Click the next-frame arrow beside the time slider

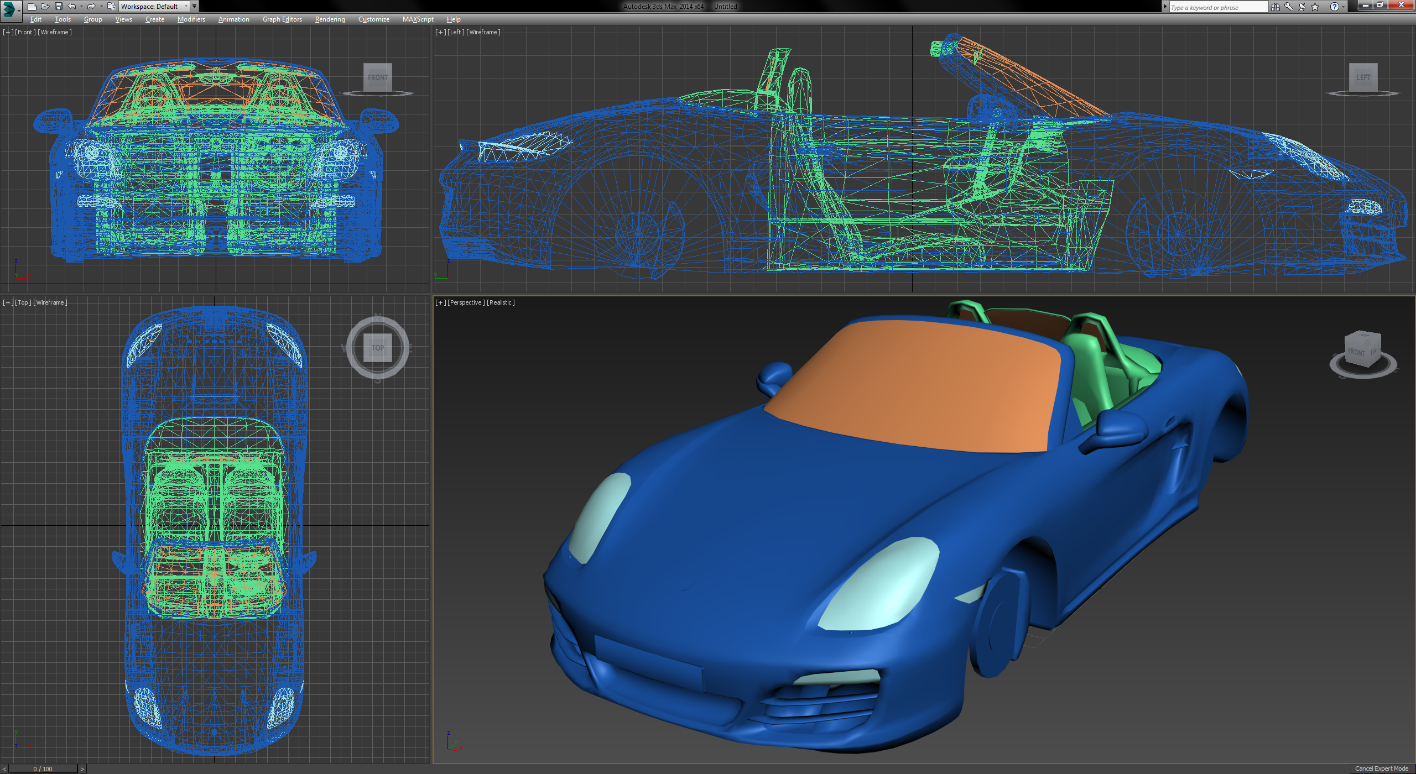[x=82, y=768]
